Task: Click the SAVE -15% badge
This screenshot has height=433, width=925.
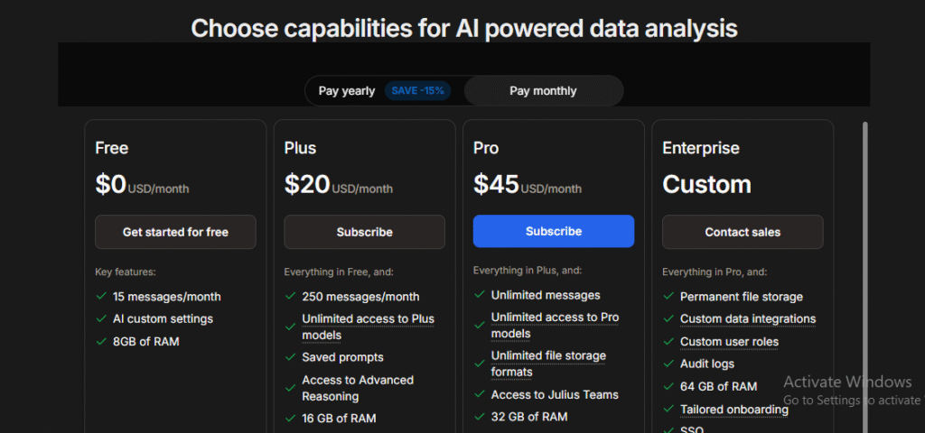Action: pyautogui.click(x=417, y=91)
